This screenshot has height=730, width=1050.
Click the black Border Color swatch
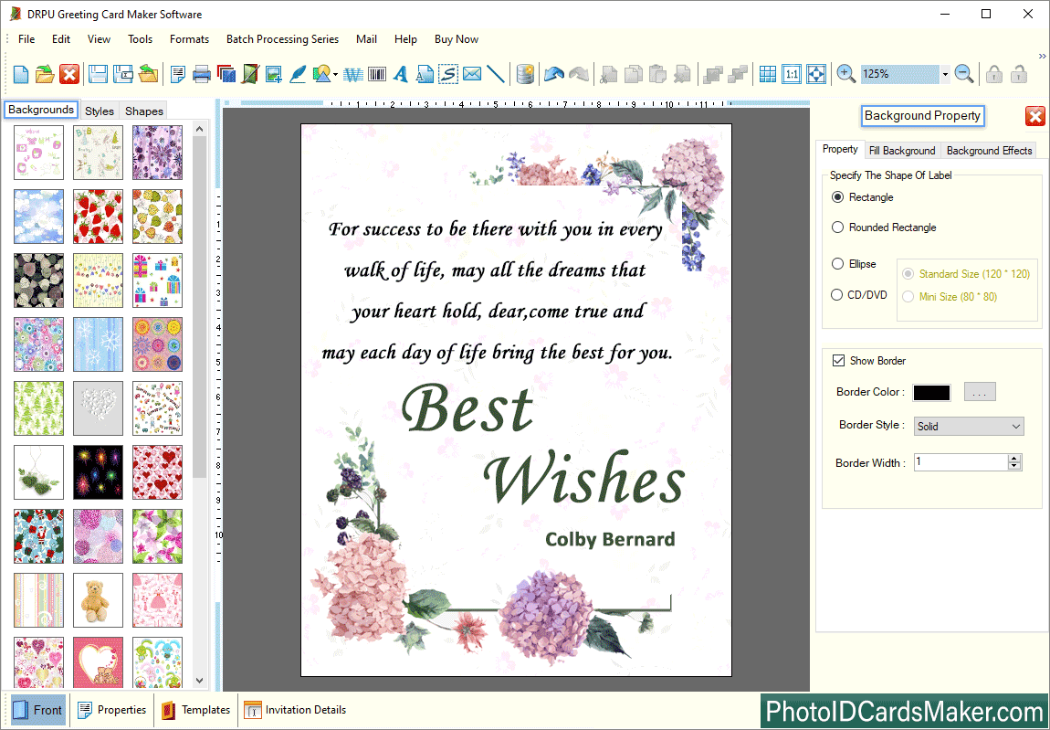tap(931, 392)
